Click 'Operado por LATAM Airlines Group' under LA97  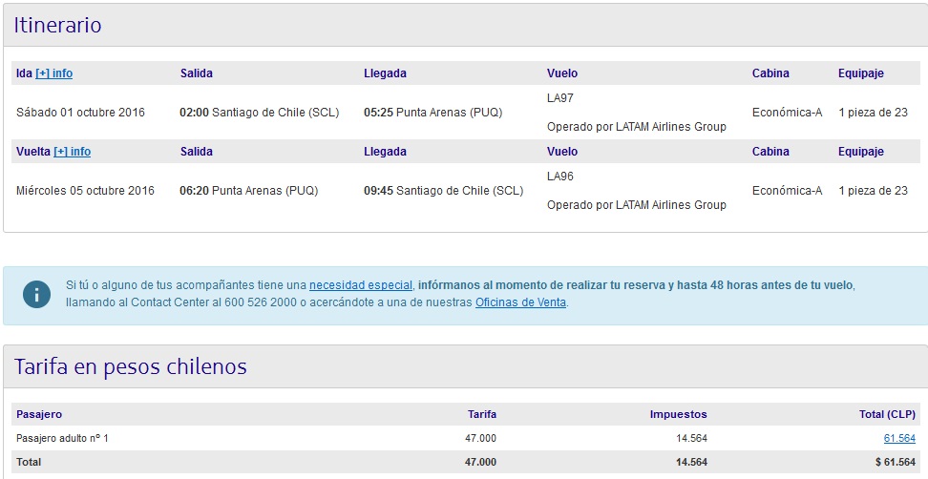(636, 127)
